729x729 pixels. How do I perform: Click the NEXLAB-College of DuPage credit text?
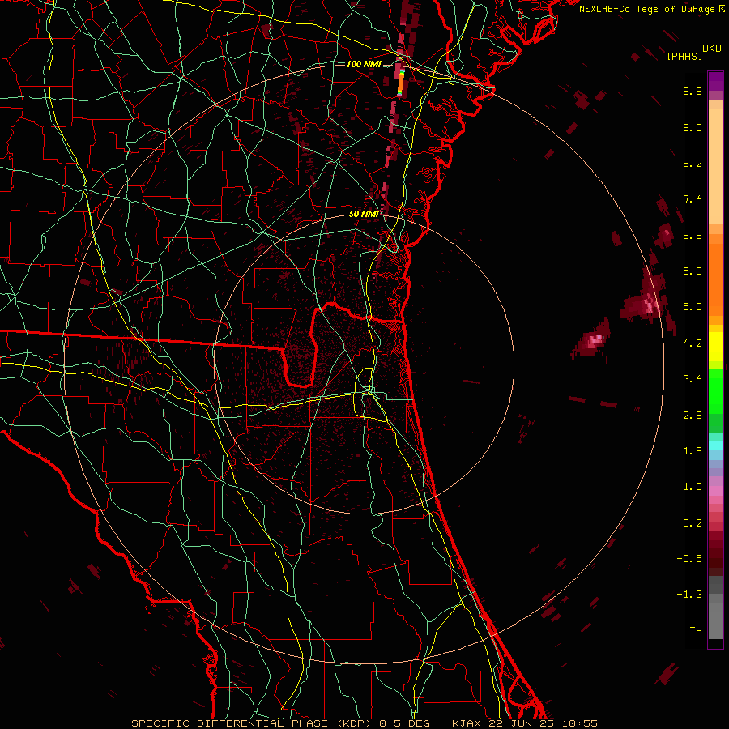pyautogui.click(x=652, y=9)
